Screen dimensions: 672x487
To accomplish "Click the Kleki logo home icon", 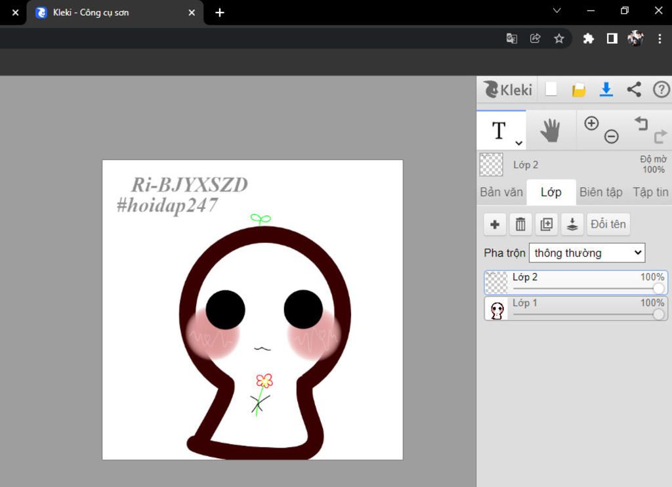I will (x=507, y=89).
